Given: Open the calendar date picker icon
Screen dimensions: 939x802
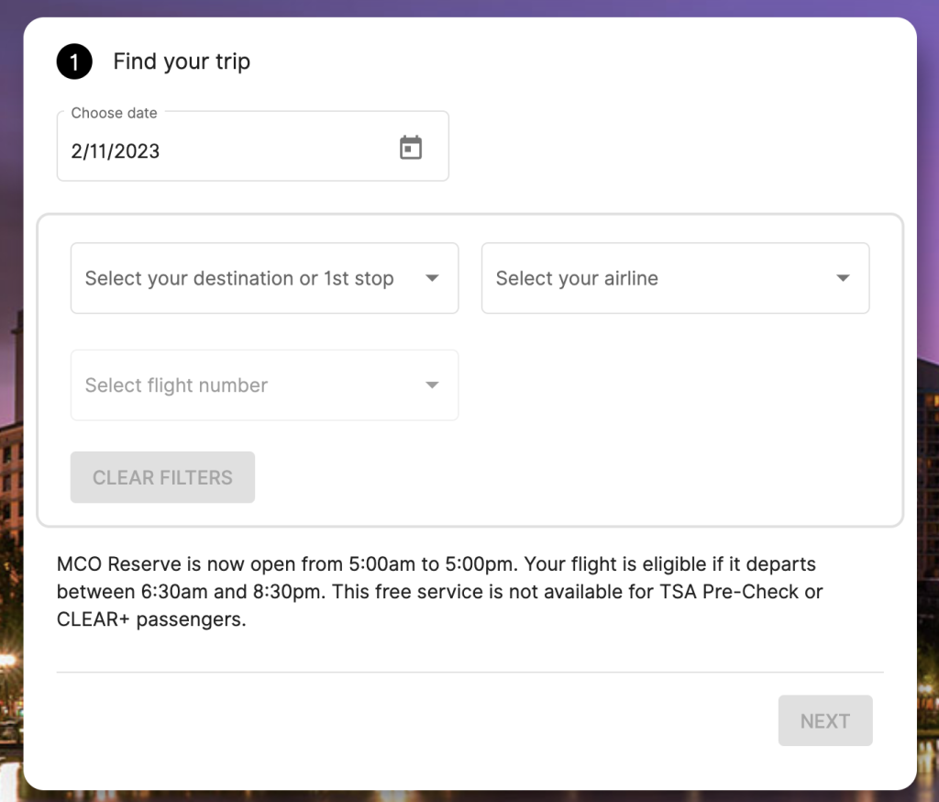Looking at the screenshot, I should 411,148.
